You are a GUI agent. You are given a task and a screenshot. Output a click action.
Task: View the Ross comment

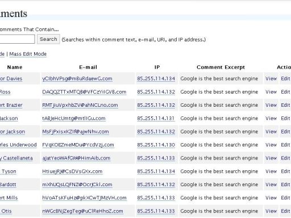pos(271,92)
